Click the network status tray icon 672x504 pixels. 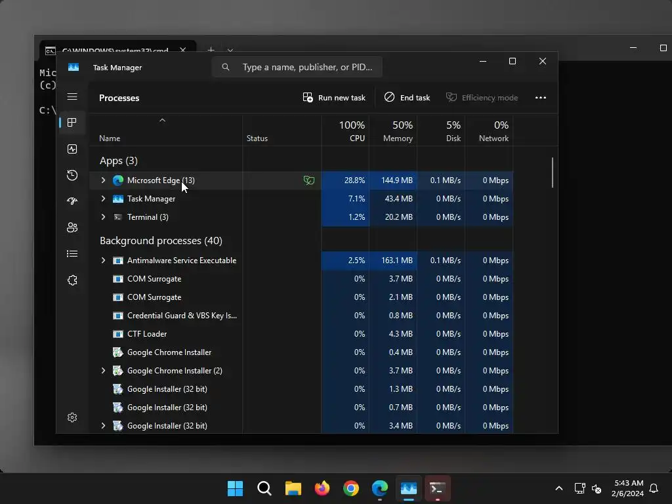pyautogui.click(x=579, y=488)
